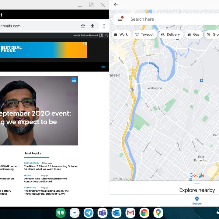Open the Amazon One palm article
Screen dimensions: 219x219
coord(46,180)
